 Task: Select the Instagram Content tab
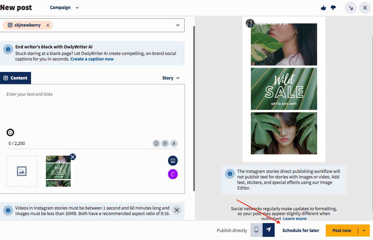(16, 78)
